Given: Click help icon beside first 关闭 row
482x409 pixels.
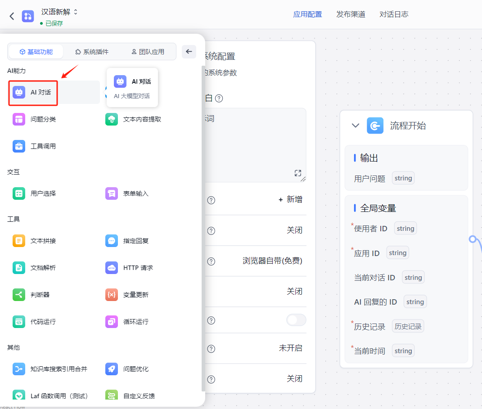Looking at the screenshot, I should point(211,231).
